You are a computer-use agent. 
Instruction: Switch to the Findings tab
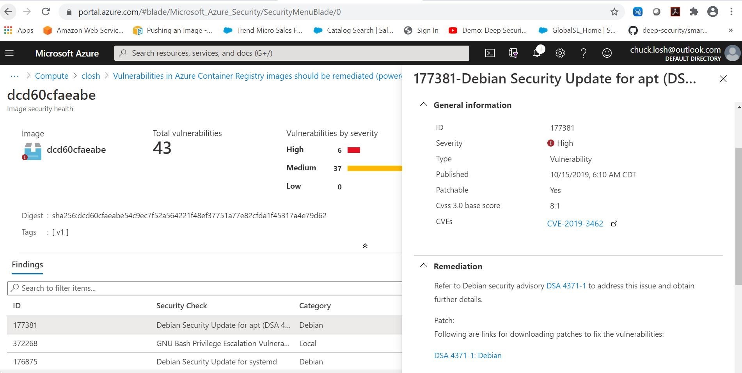tap(27, 265)
